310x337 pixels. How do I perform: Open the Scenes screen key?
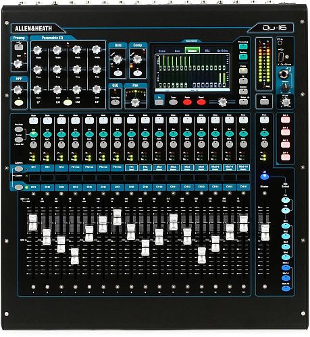click(x=243, y=92)
